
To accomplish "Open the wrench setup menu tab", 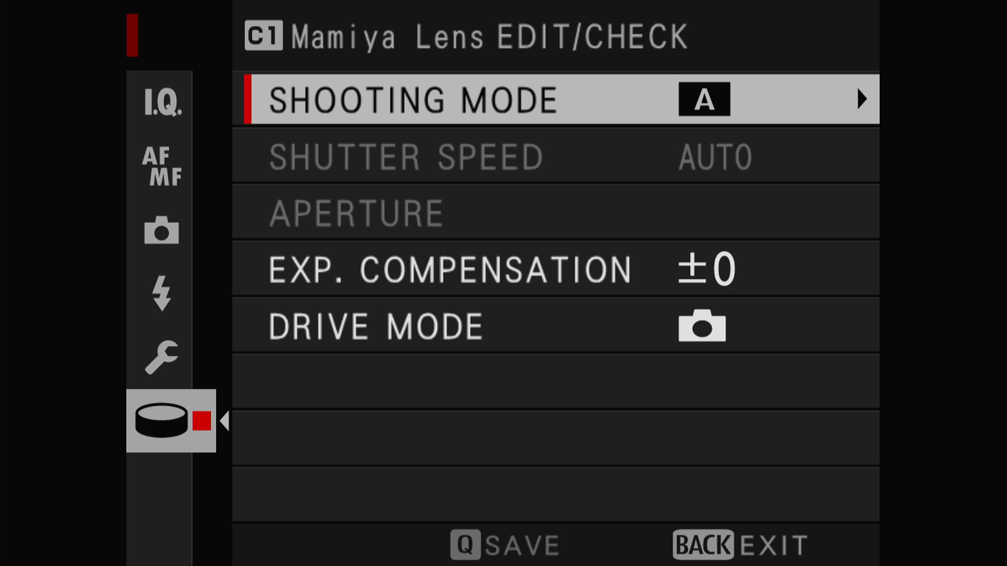I will pos(162,357).
